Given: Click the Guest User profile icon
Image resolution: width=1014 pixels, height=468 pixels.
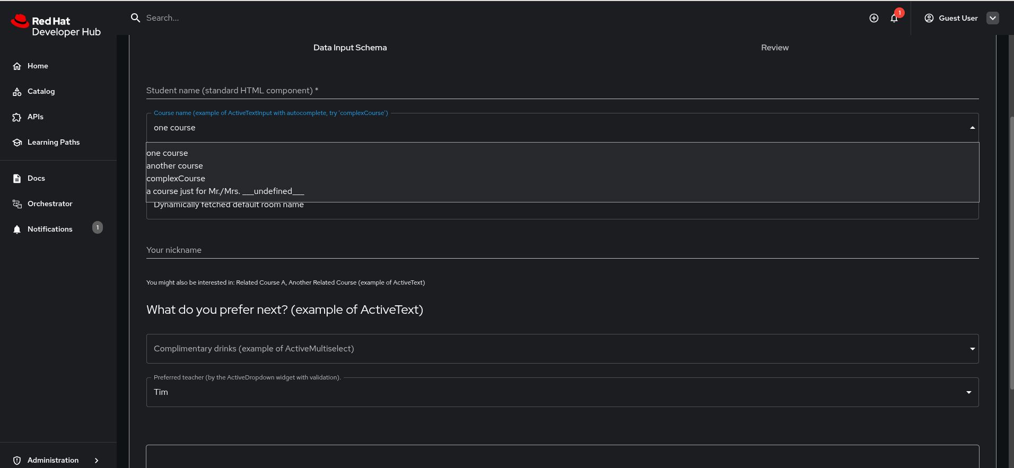Looking at the screenshot, I should coord(929,18).
